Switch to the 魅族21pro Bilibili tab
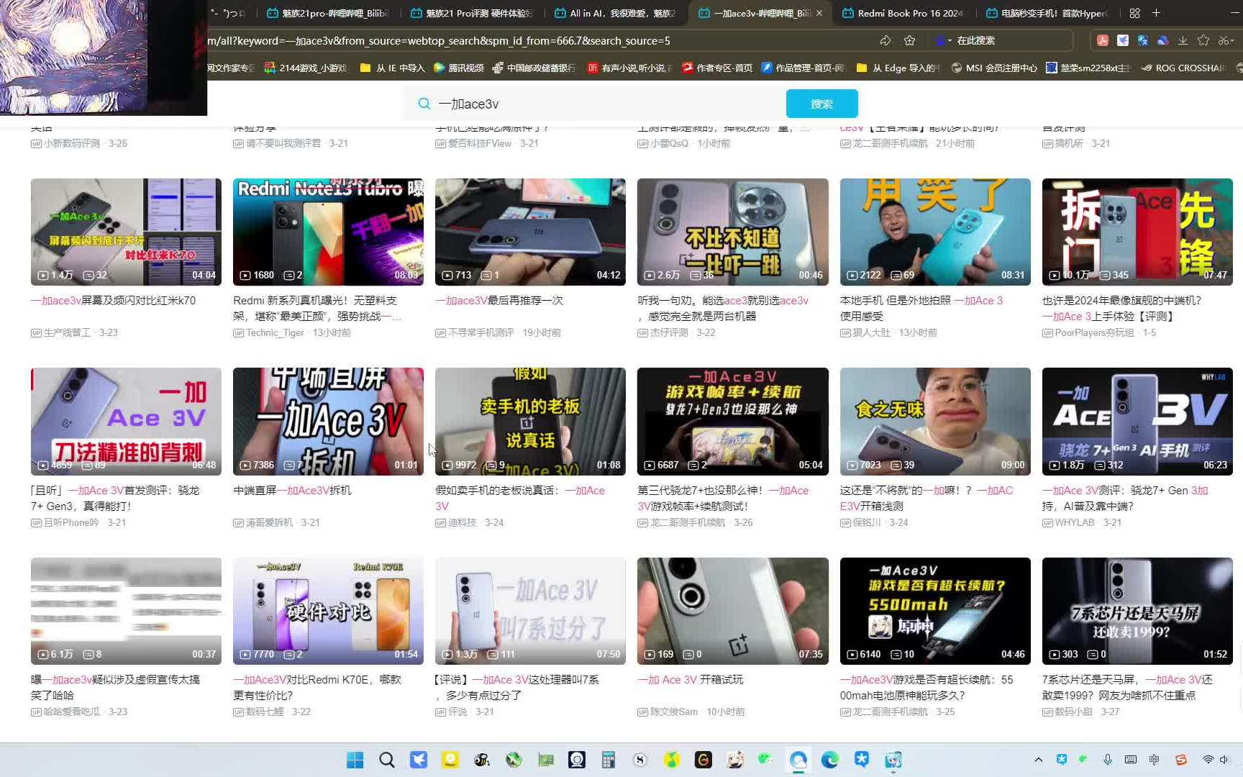The width and height of the screenshot is (1243, 777). coord(327,13)
